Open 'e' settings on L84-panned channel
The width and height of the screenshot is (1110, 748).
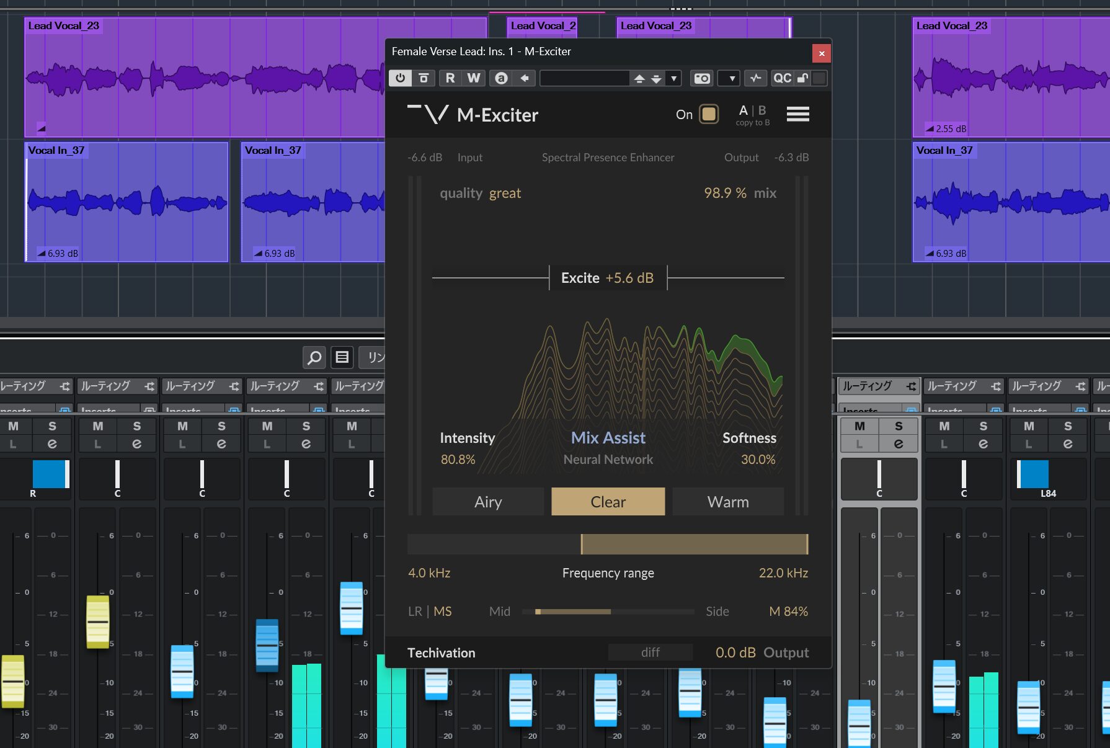click(x=1068, y=443)
